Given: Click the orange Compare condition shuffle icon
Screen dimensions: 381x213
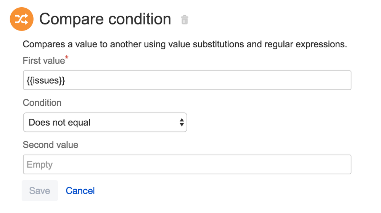Looking at the screenshot, I should [22, 19].
